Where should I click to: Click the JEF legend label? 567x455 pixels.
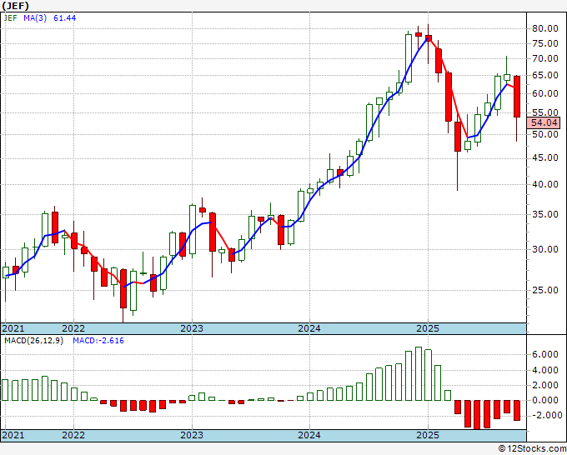[x=11, y=18]
